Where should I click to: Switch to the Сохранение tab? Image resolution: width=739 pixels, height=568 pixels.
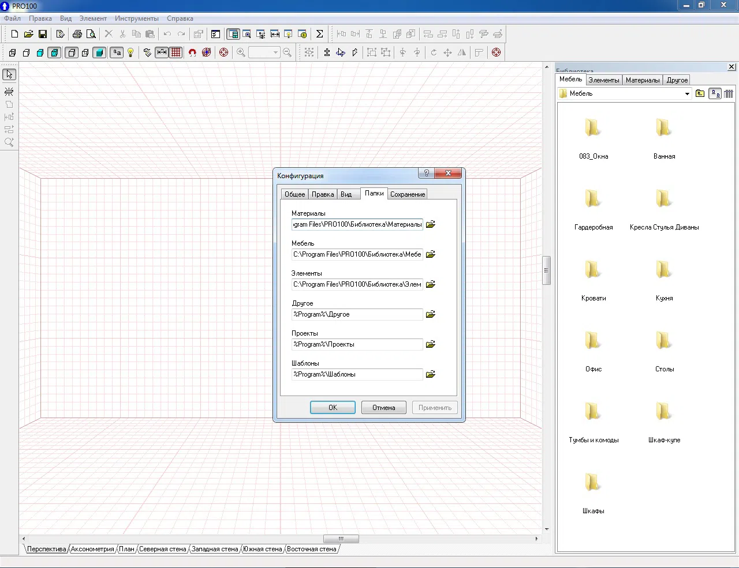pyautogui.click(x=408, y=194)
